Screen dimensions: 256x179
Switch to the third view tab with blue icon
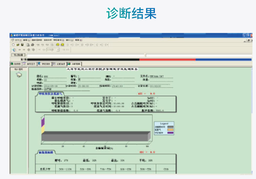44,64
